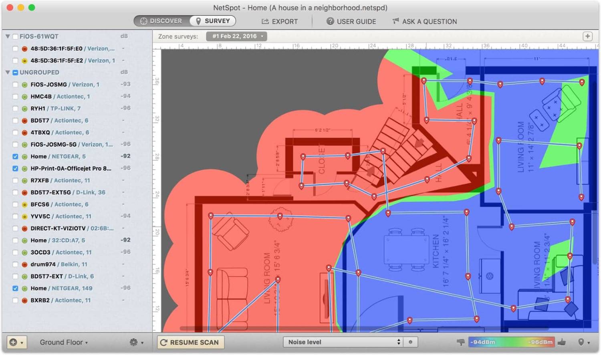Screen dimensions: 601x355
Task: Click the green maximize window button
Action: 32,7
